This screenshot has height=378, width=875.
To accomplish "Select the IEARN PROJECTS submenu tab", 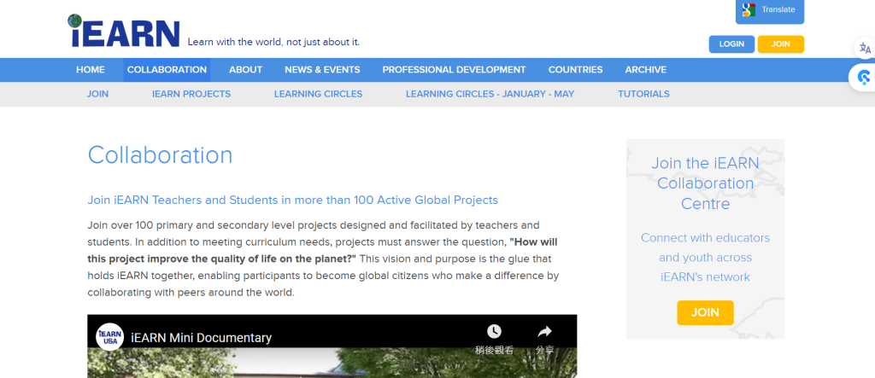I will point(191,94).
